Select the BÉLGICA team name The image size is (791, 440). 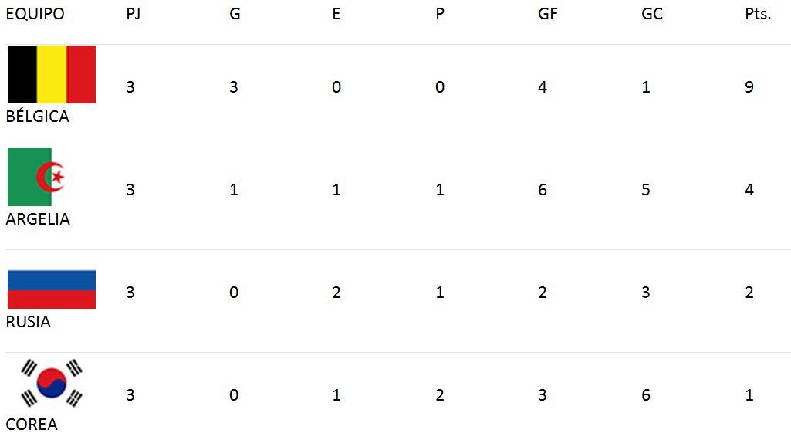(x=37, y=116)
